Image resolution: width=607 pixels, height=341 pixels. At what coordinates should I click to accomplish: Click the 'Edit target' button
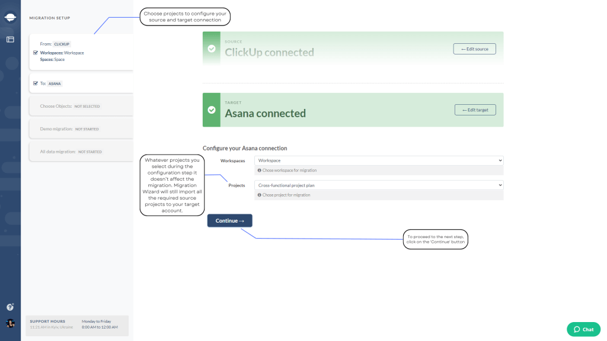475,110
